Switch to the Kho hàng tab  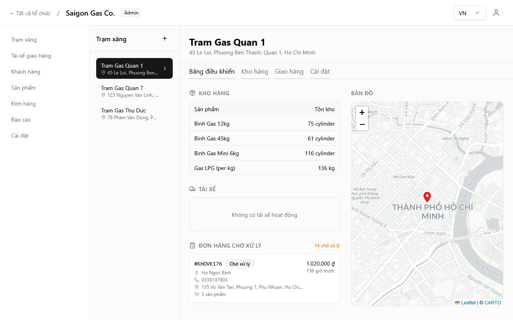click(x=254, y=72)
